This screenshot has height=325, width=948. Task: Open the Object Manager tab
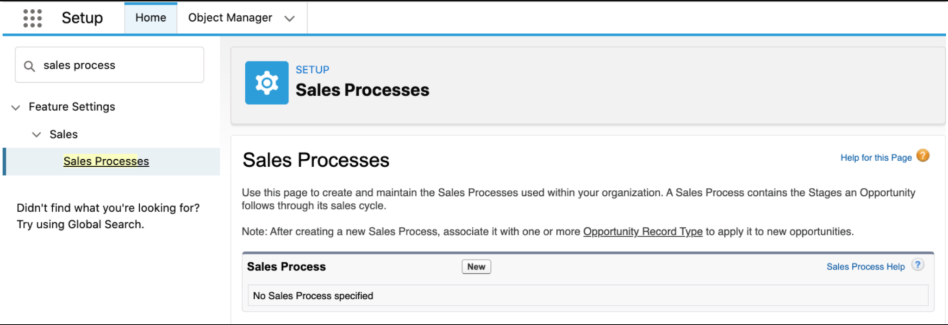[x=229, y=18]
